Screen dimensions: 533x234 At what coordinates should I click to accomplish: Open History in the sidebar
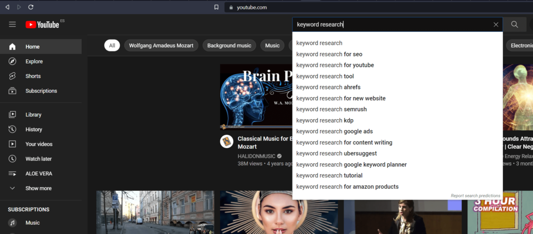[x=41, y=129]
